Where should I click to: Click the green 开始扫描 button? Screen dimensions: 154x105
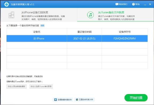click(x=136, y=98)
